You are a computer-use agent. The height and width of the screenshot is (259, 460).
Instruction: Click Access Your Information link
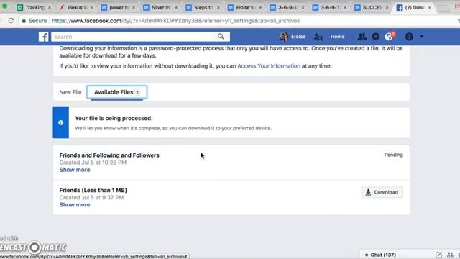269,66
